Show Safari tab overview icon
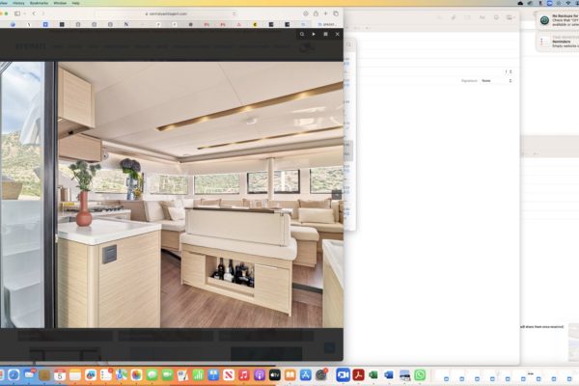The height and width of the screenshot is (386, 579). [x=336, y=14]
